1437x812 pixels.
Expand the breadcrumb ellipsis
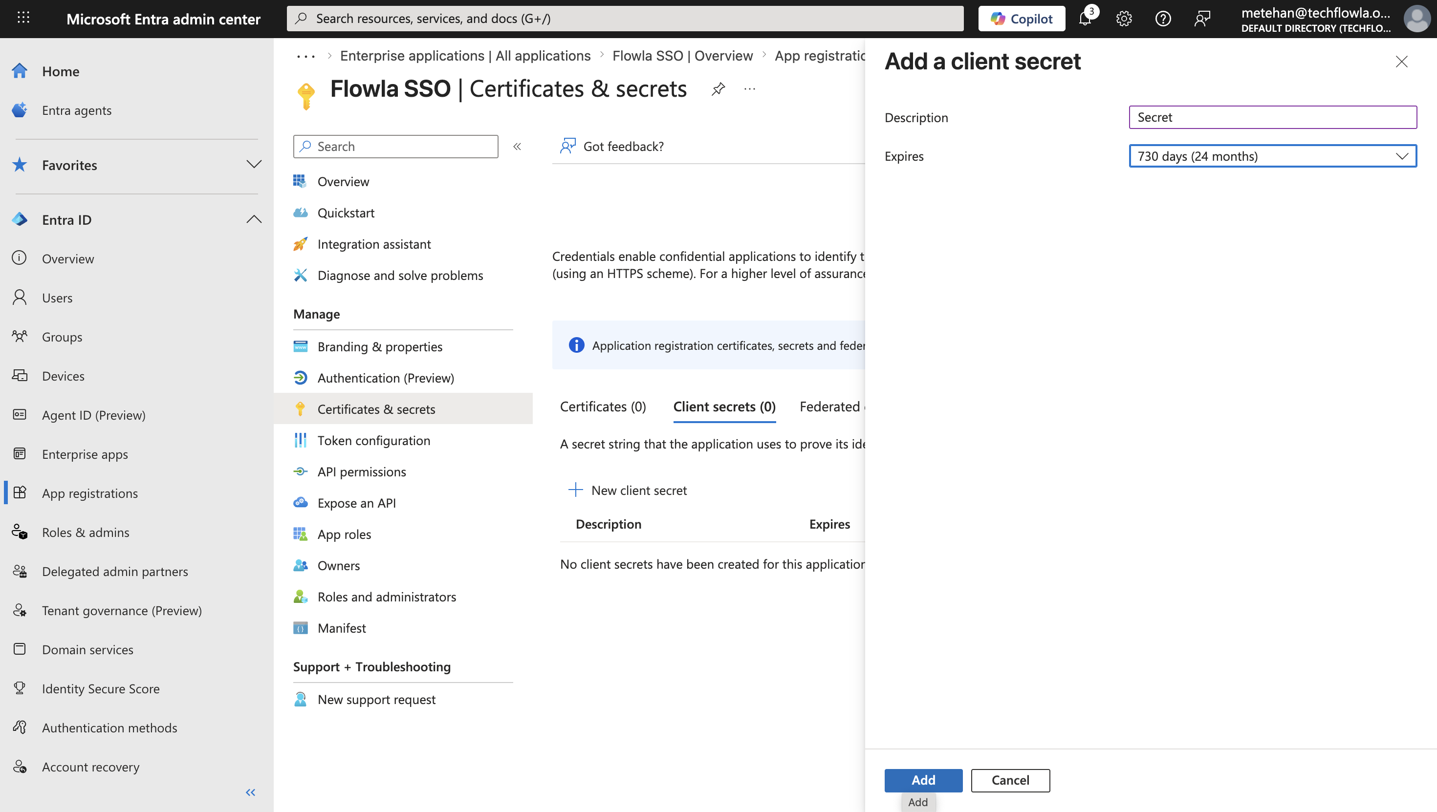tap(305, 56)
